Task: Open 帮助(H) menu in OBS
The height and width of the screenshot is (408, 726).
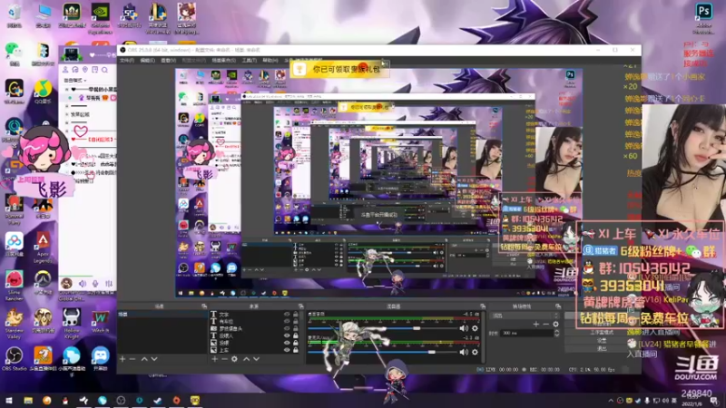Action: (x=270, y=61)
